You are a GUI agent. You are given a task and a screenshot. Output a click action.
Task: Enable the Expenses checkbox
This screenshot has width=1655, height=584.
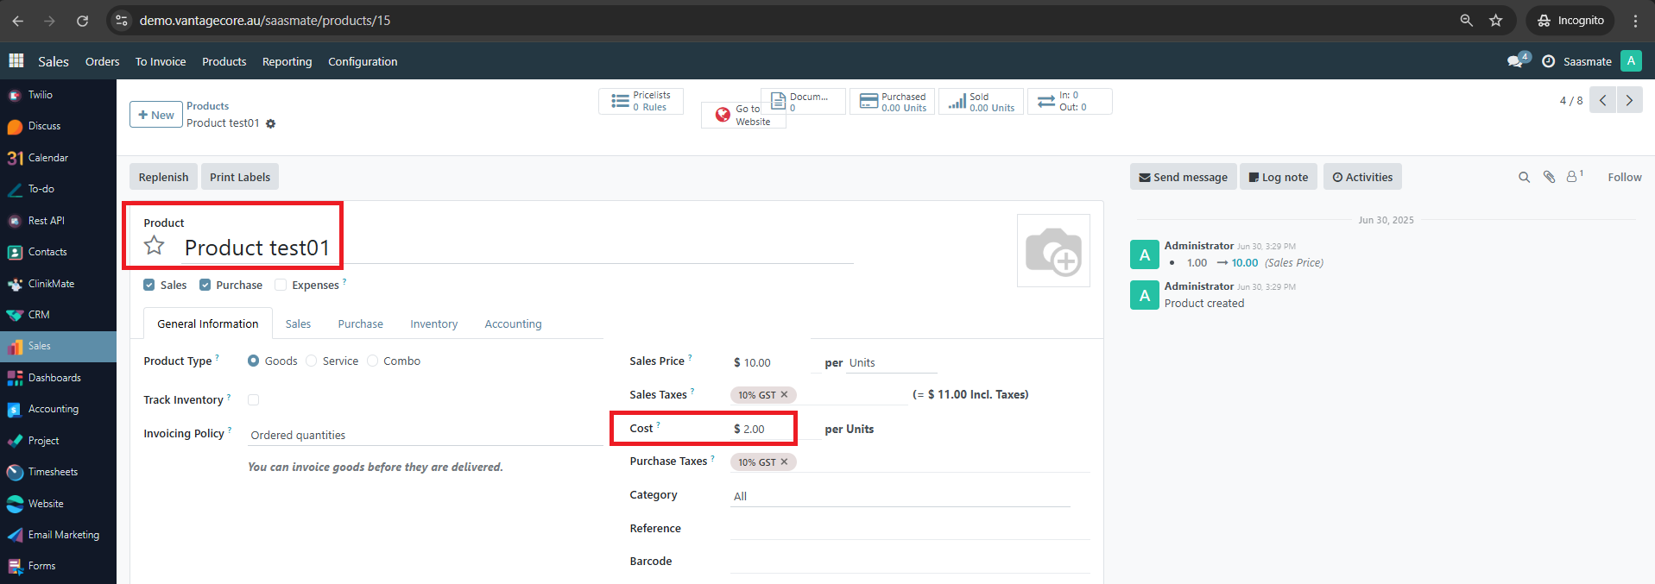(x=281, y=285)
